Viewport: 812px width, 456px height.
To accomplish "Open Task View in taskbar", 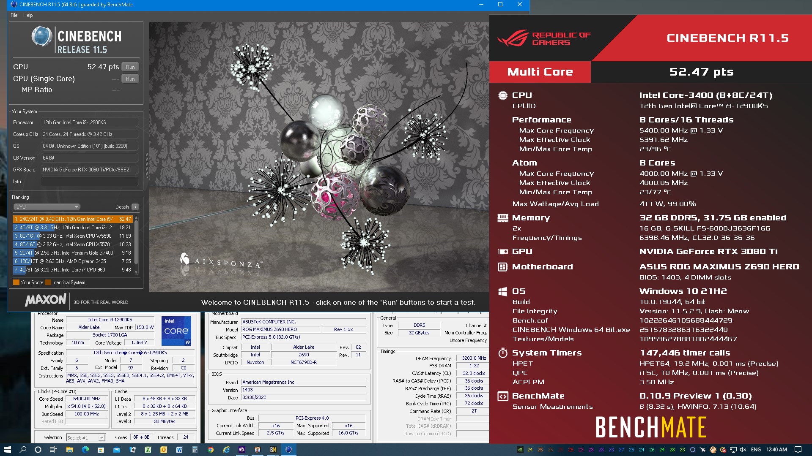I will tap(53, 450).
